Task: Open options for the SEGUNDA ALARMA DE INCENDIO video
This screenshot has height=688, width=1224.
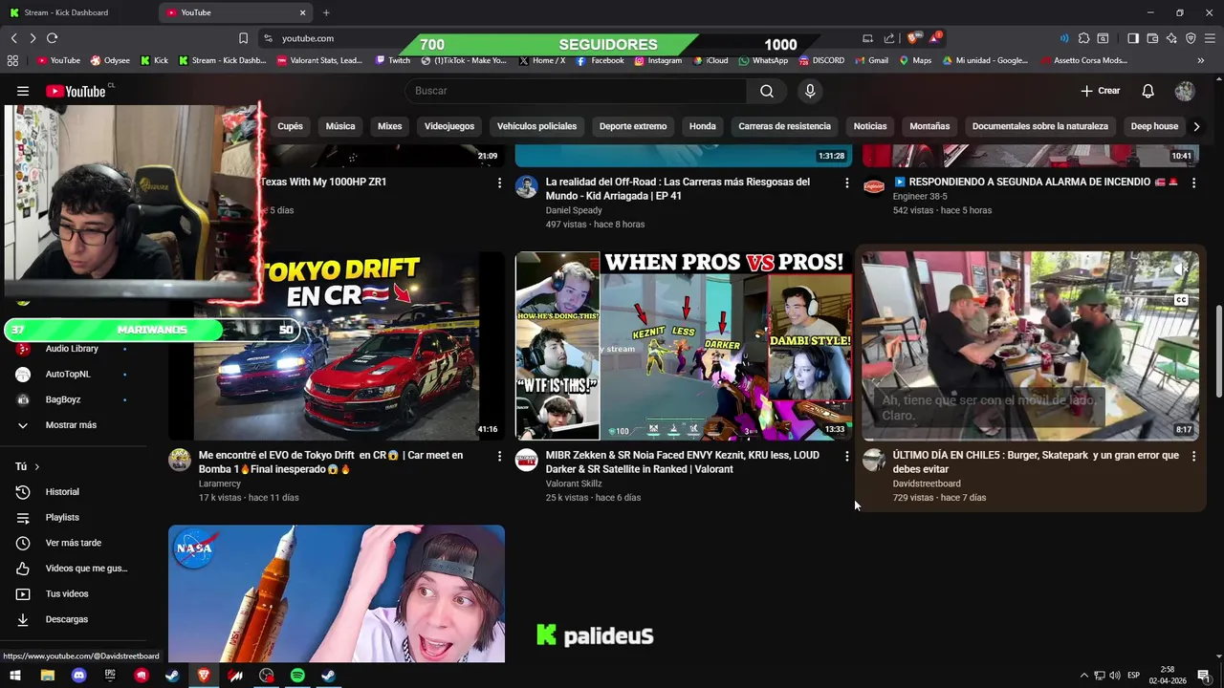Action: pyautogui.click(x=1193, y=183)
